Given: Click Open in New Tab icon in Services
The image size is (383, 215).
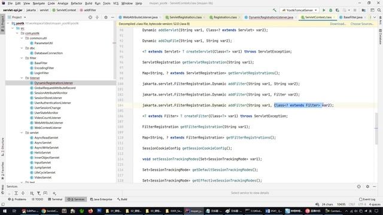Looking at the screenshot, I should pyautogui.click(x=45, y=193).
